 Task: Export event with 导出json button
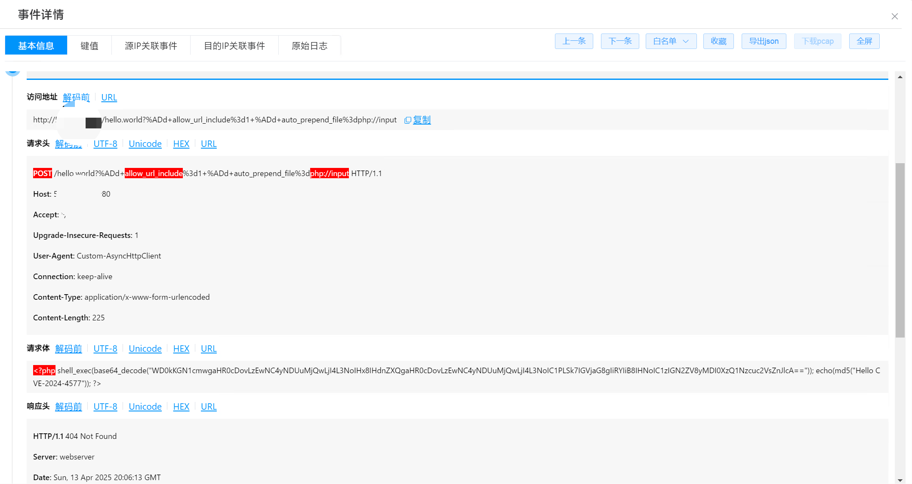click(764, 41)
